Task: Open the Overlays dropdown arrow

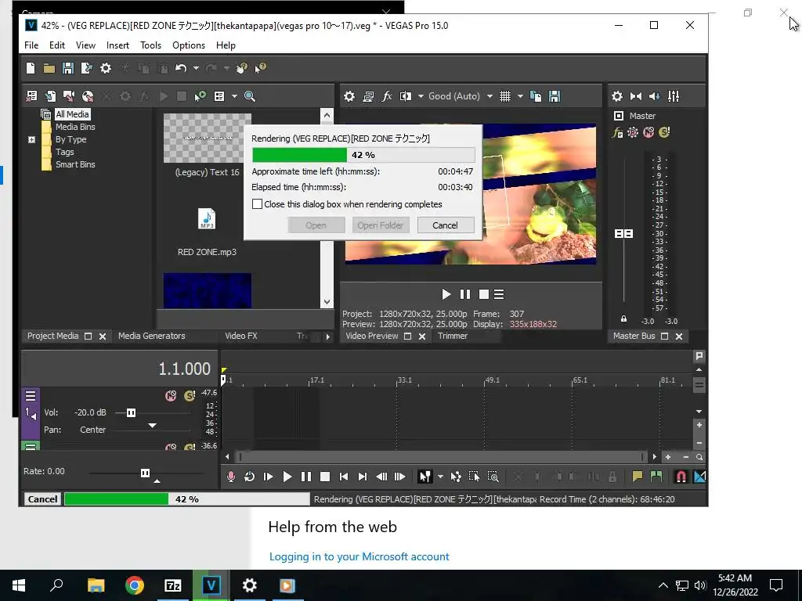Action: click(x=520, y=96)
